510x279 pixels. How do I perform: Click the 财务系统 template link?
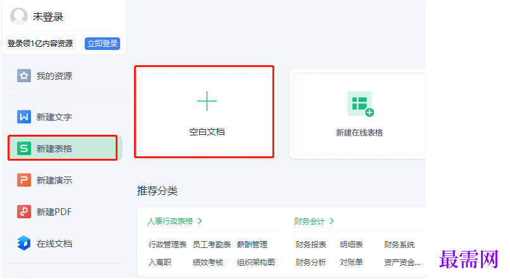pos(399,244)
